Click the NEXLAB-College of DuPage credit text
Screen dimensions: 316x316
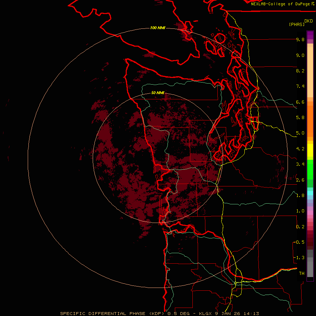tap(281, 4)
